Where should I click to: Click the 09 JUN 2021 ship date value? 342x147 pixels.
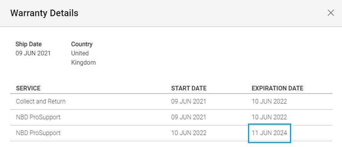33,53
